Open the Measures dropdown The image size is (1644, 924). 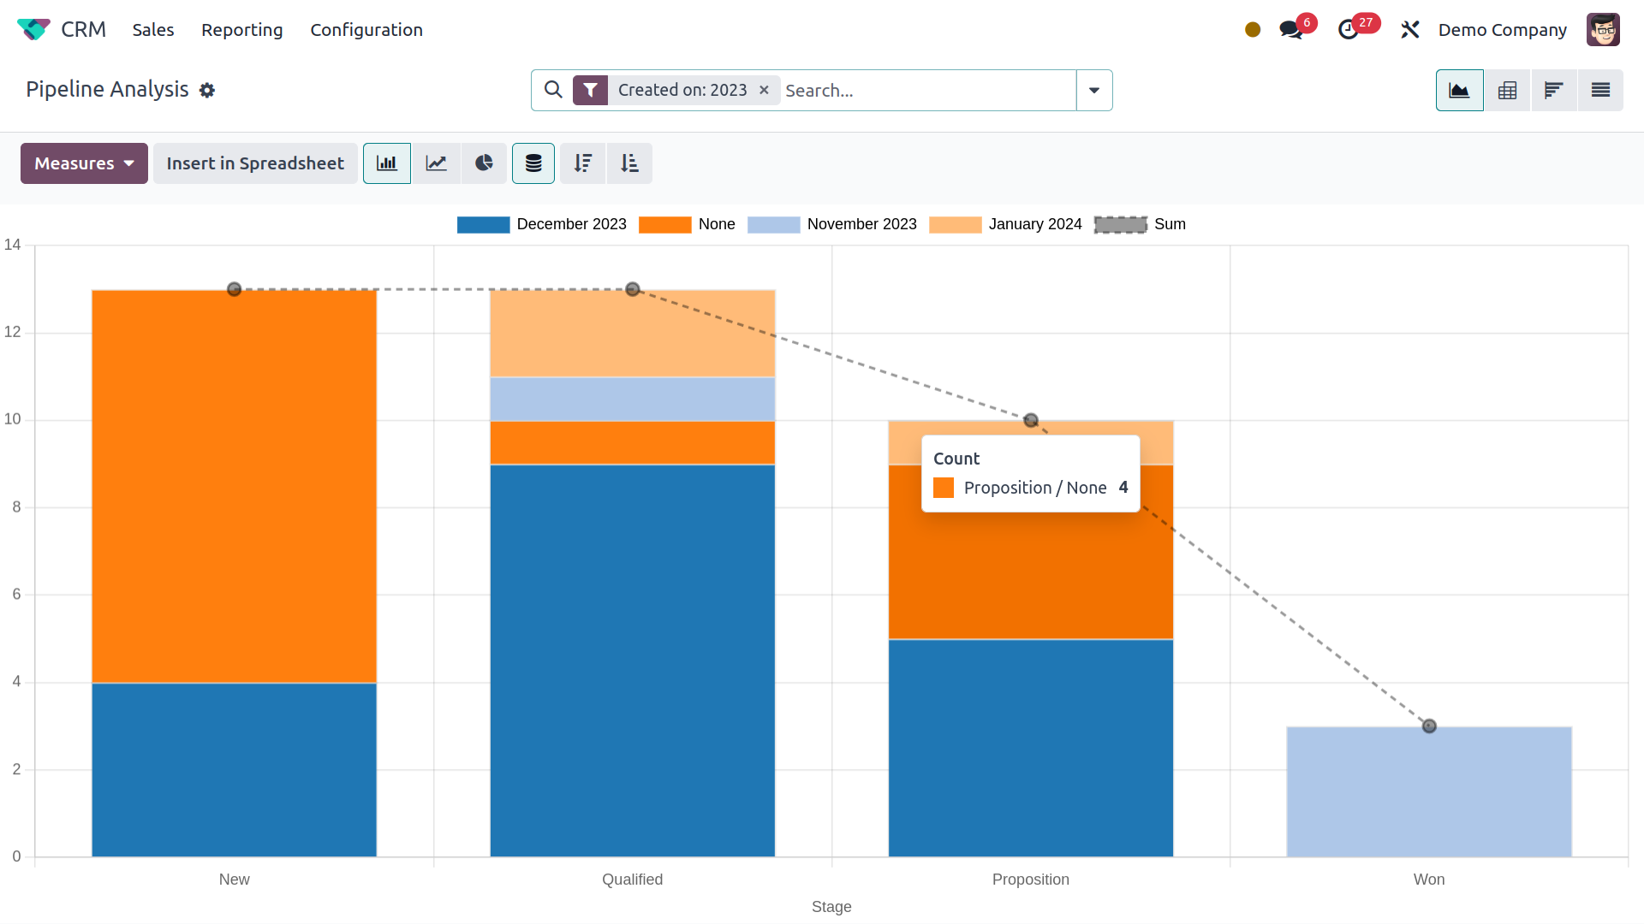click(84, 163)
